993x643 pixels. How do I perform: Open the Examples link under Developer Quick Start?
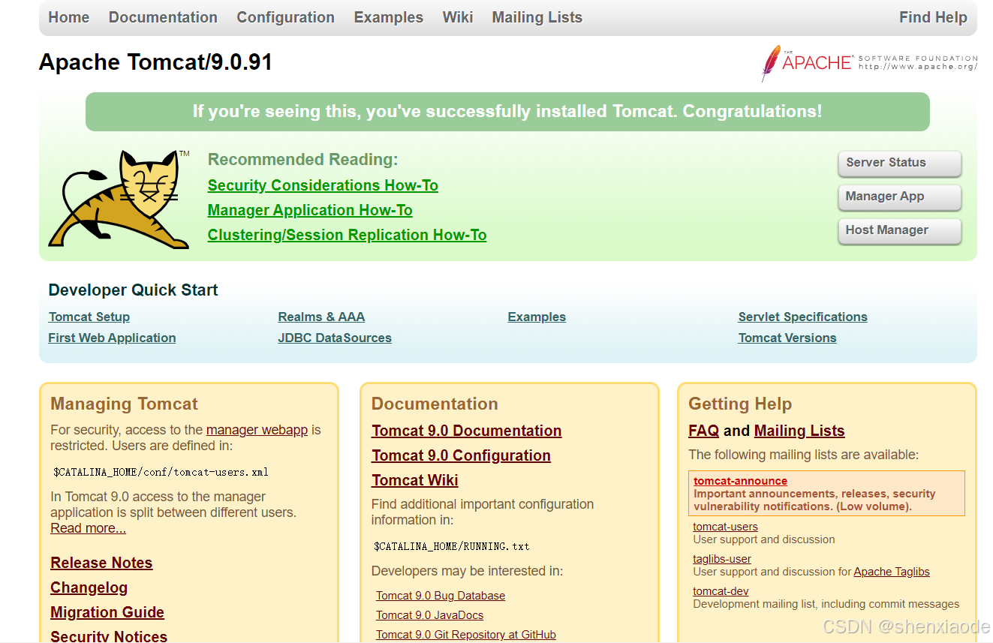[x=537, y=317]
